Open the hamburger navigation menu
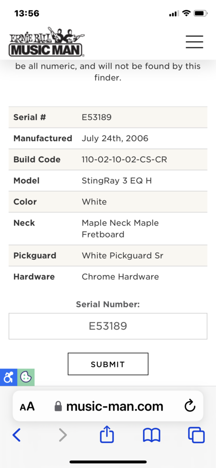Screen dimensions: 216x468 click(195, 42)
